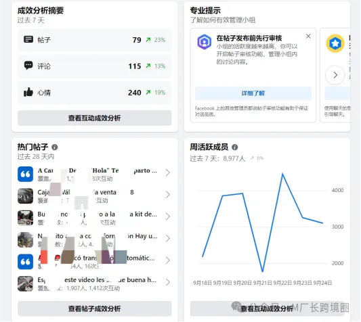The image size is (361, 322).
Task: Click '过去 7 天: 8,977人' text
Action: click(217, 158)
